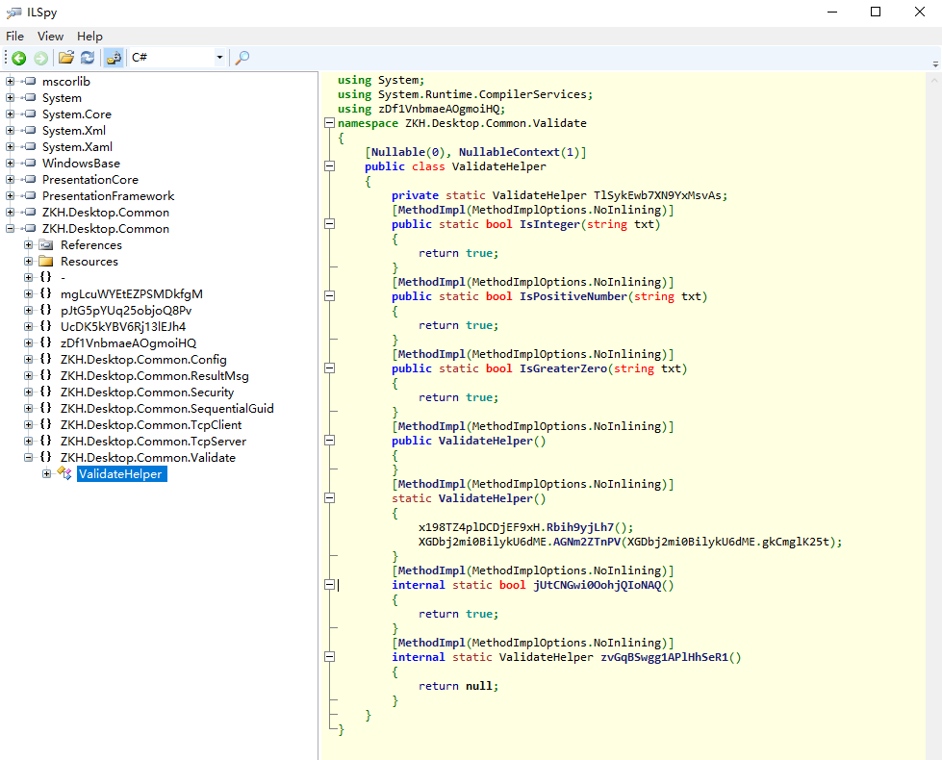Collapse the ValidateHelper class code block
This screenshot has height=760, width=942.
[329, 166]
